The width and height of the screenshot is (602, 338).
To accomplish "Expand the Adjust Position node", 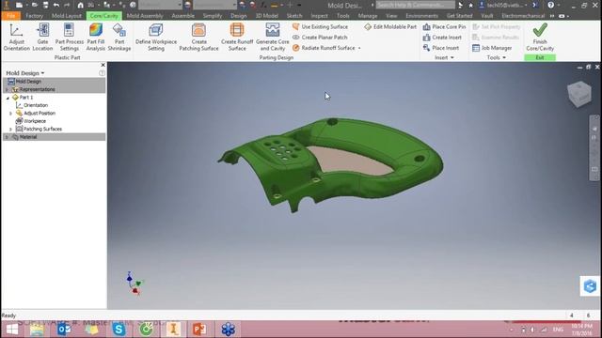I will (10, 113).
